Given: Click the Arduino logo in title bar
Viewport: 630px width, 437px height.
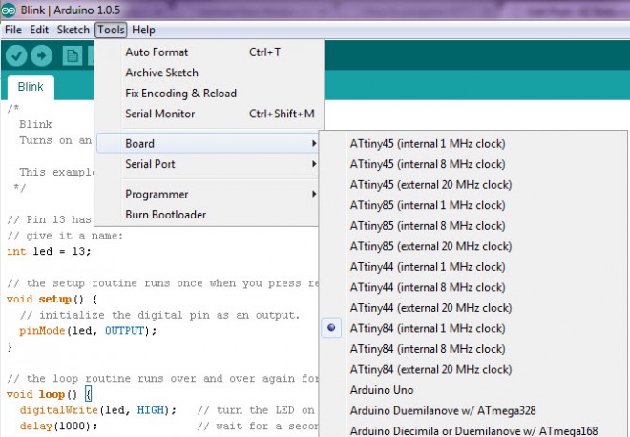Looking at the screenshot, I should click(10, 10).
